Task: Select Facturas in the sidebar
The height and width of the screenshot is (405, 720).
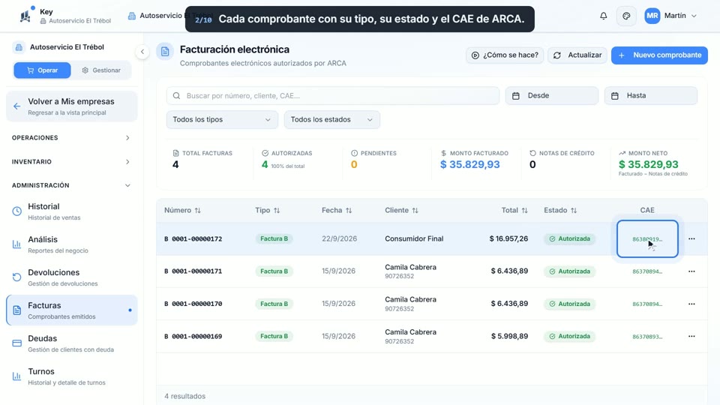Action: pos(72,310)
